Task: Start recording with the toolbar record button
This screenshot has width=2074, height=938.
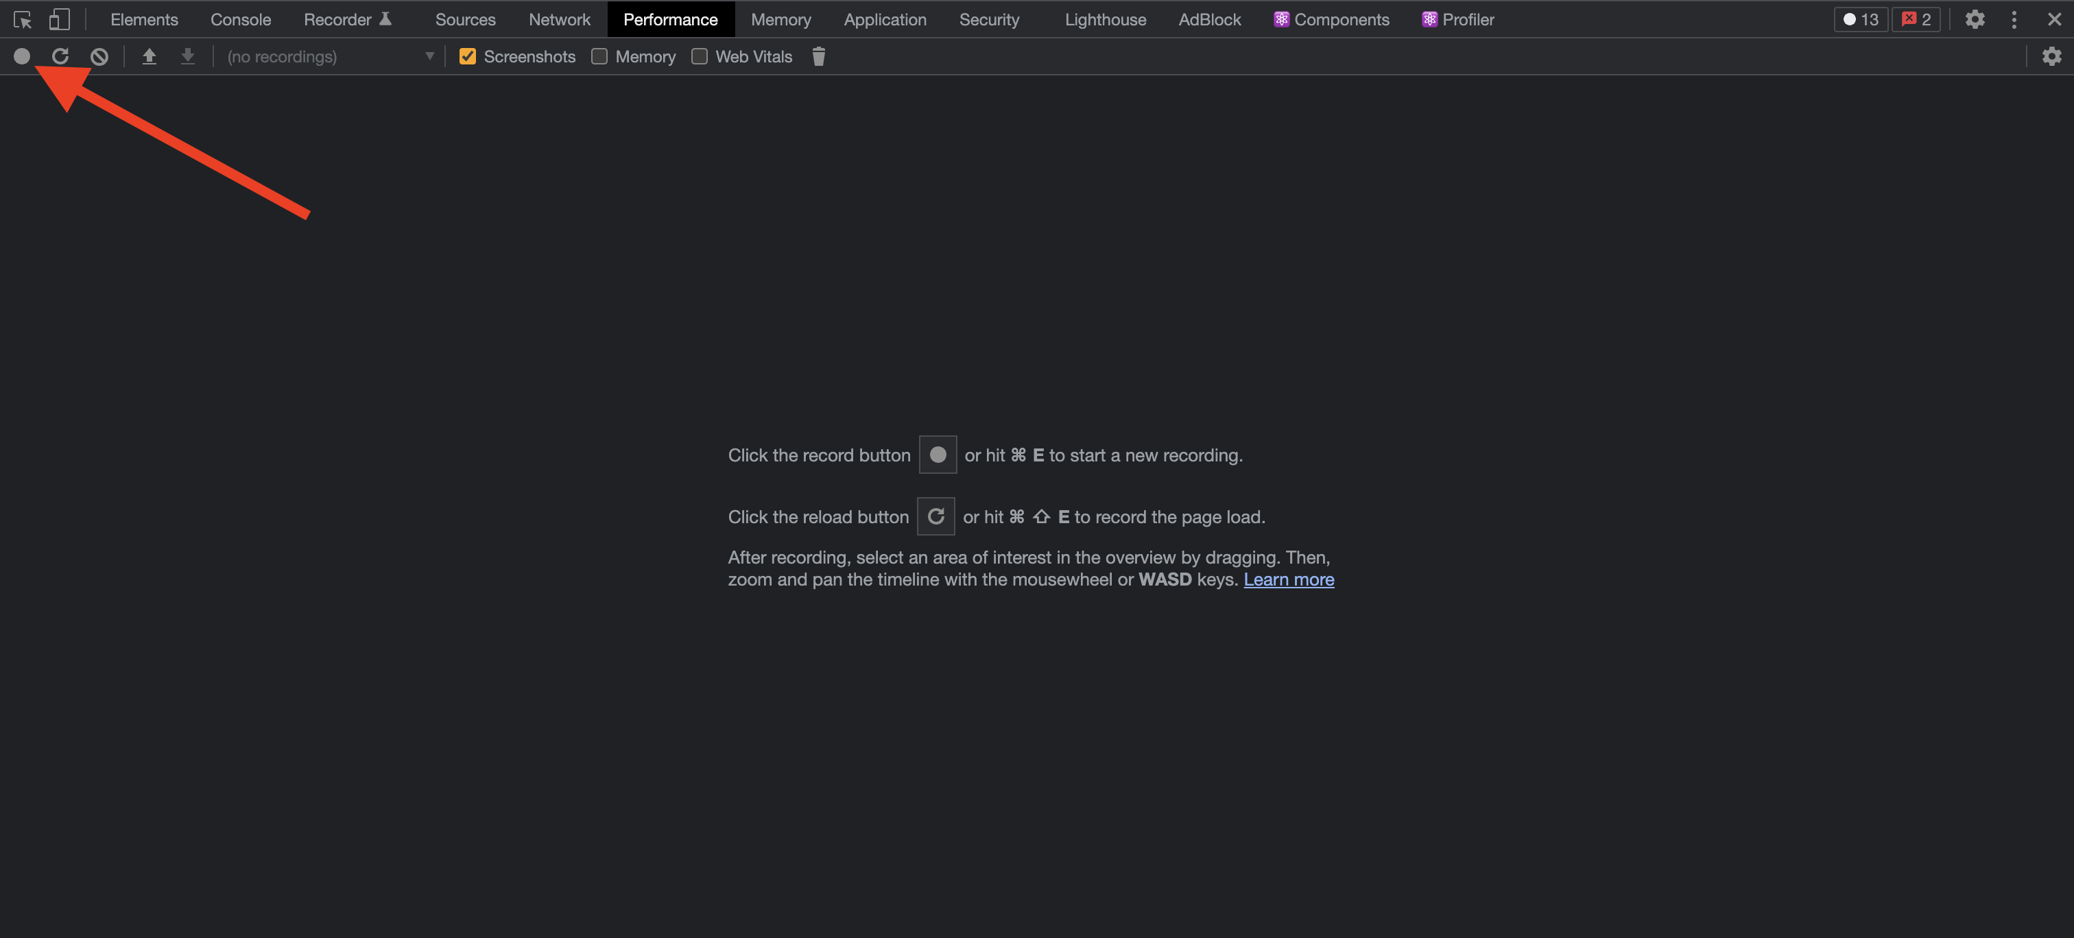Action: click(x=22, y=56)
